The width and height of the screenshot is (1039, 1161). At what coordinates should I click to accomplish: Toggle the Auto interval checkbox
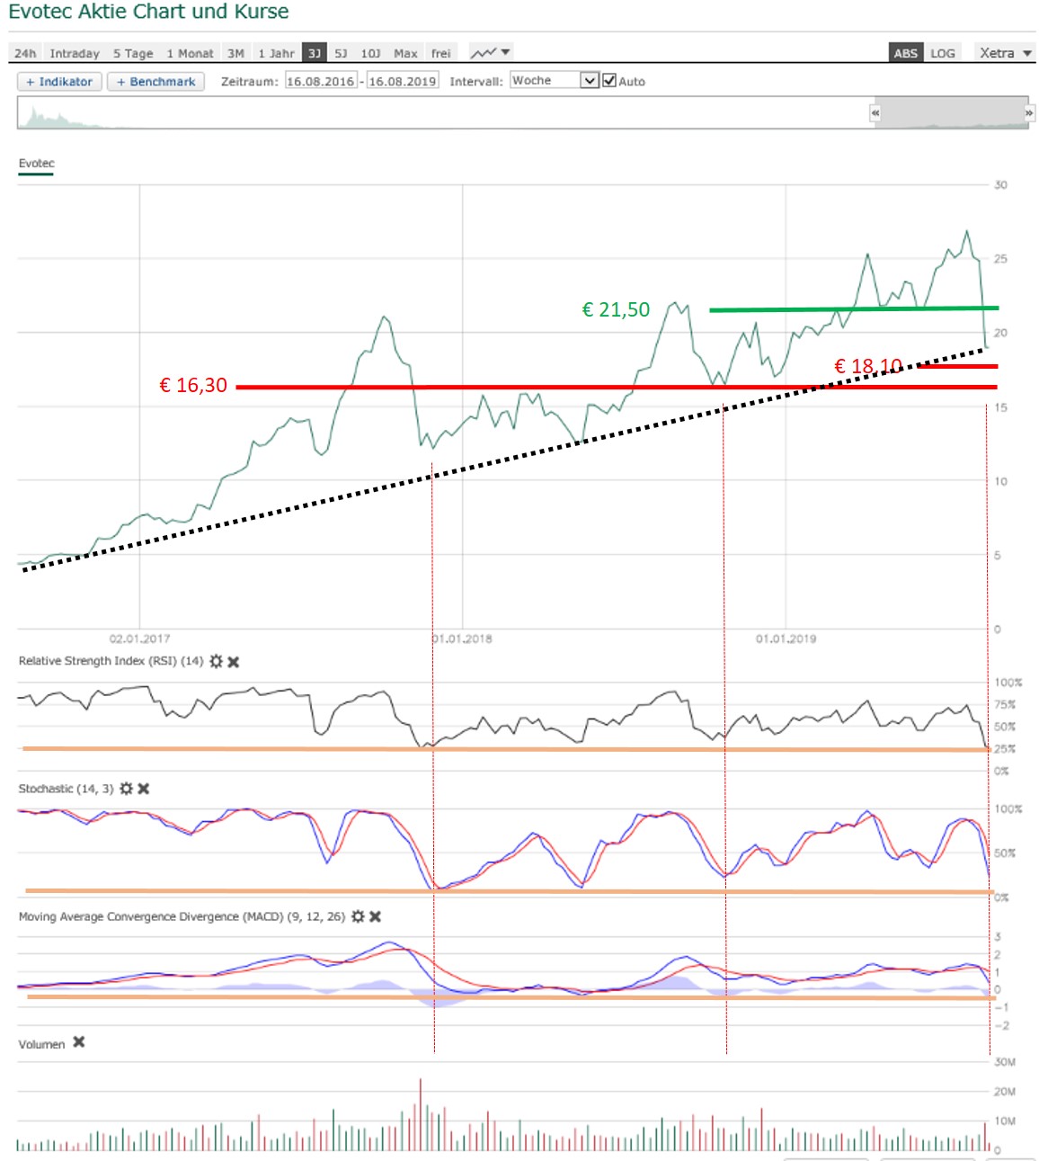coord(608,80)
